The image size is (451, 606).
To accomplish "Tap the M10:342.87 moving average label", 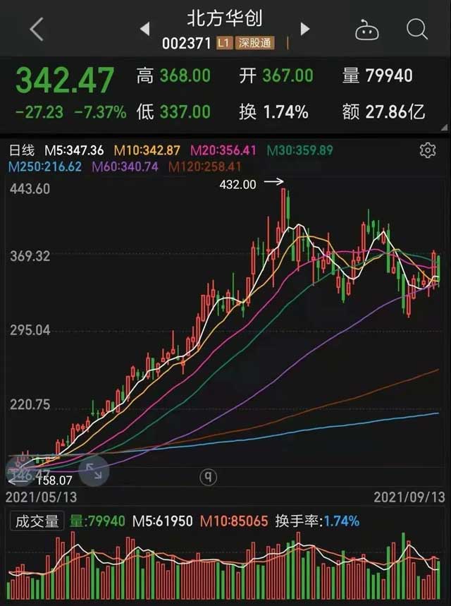I will click(147, 150).
